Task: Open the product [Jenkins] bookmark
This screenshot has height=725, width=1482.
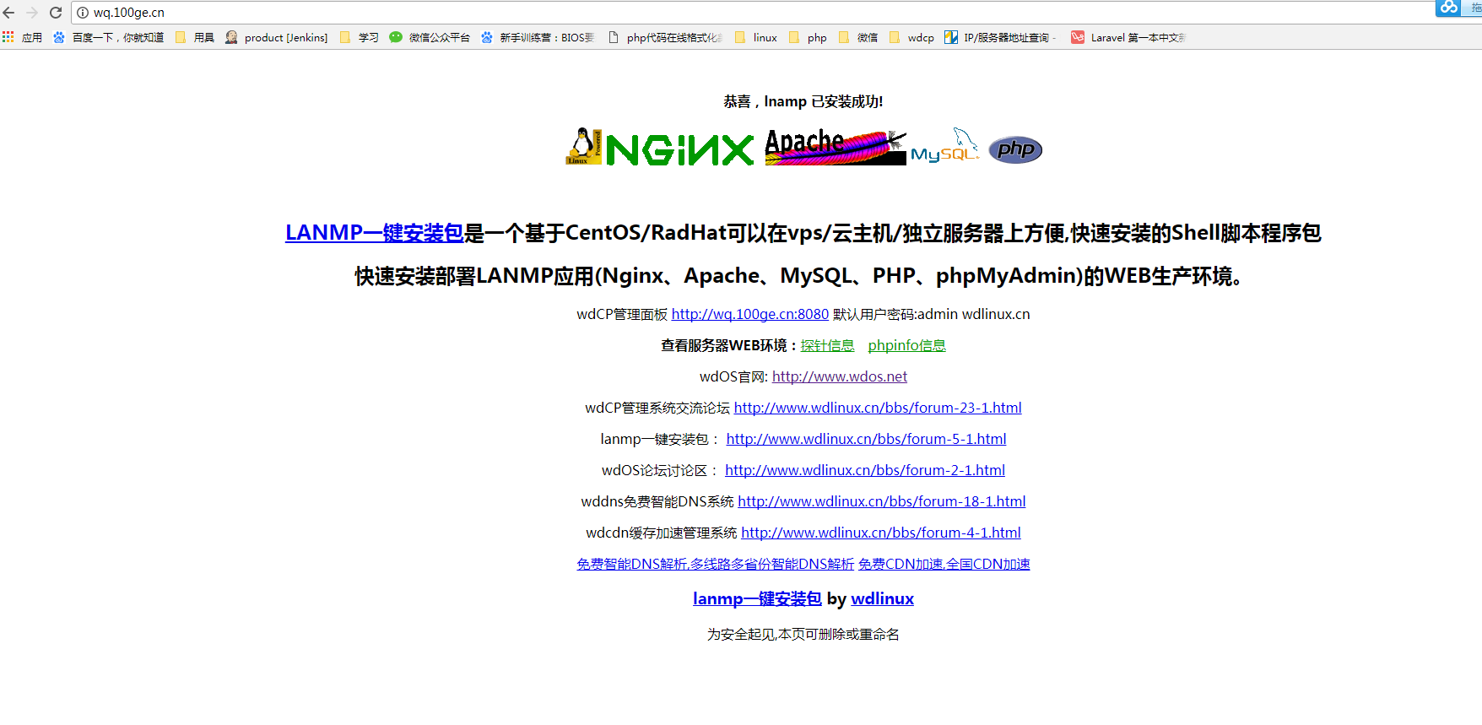Action: coord(277,37)
